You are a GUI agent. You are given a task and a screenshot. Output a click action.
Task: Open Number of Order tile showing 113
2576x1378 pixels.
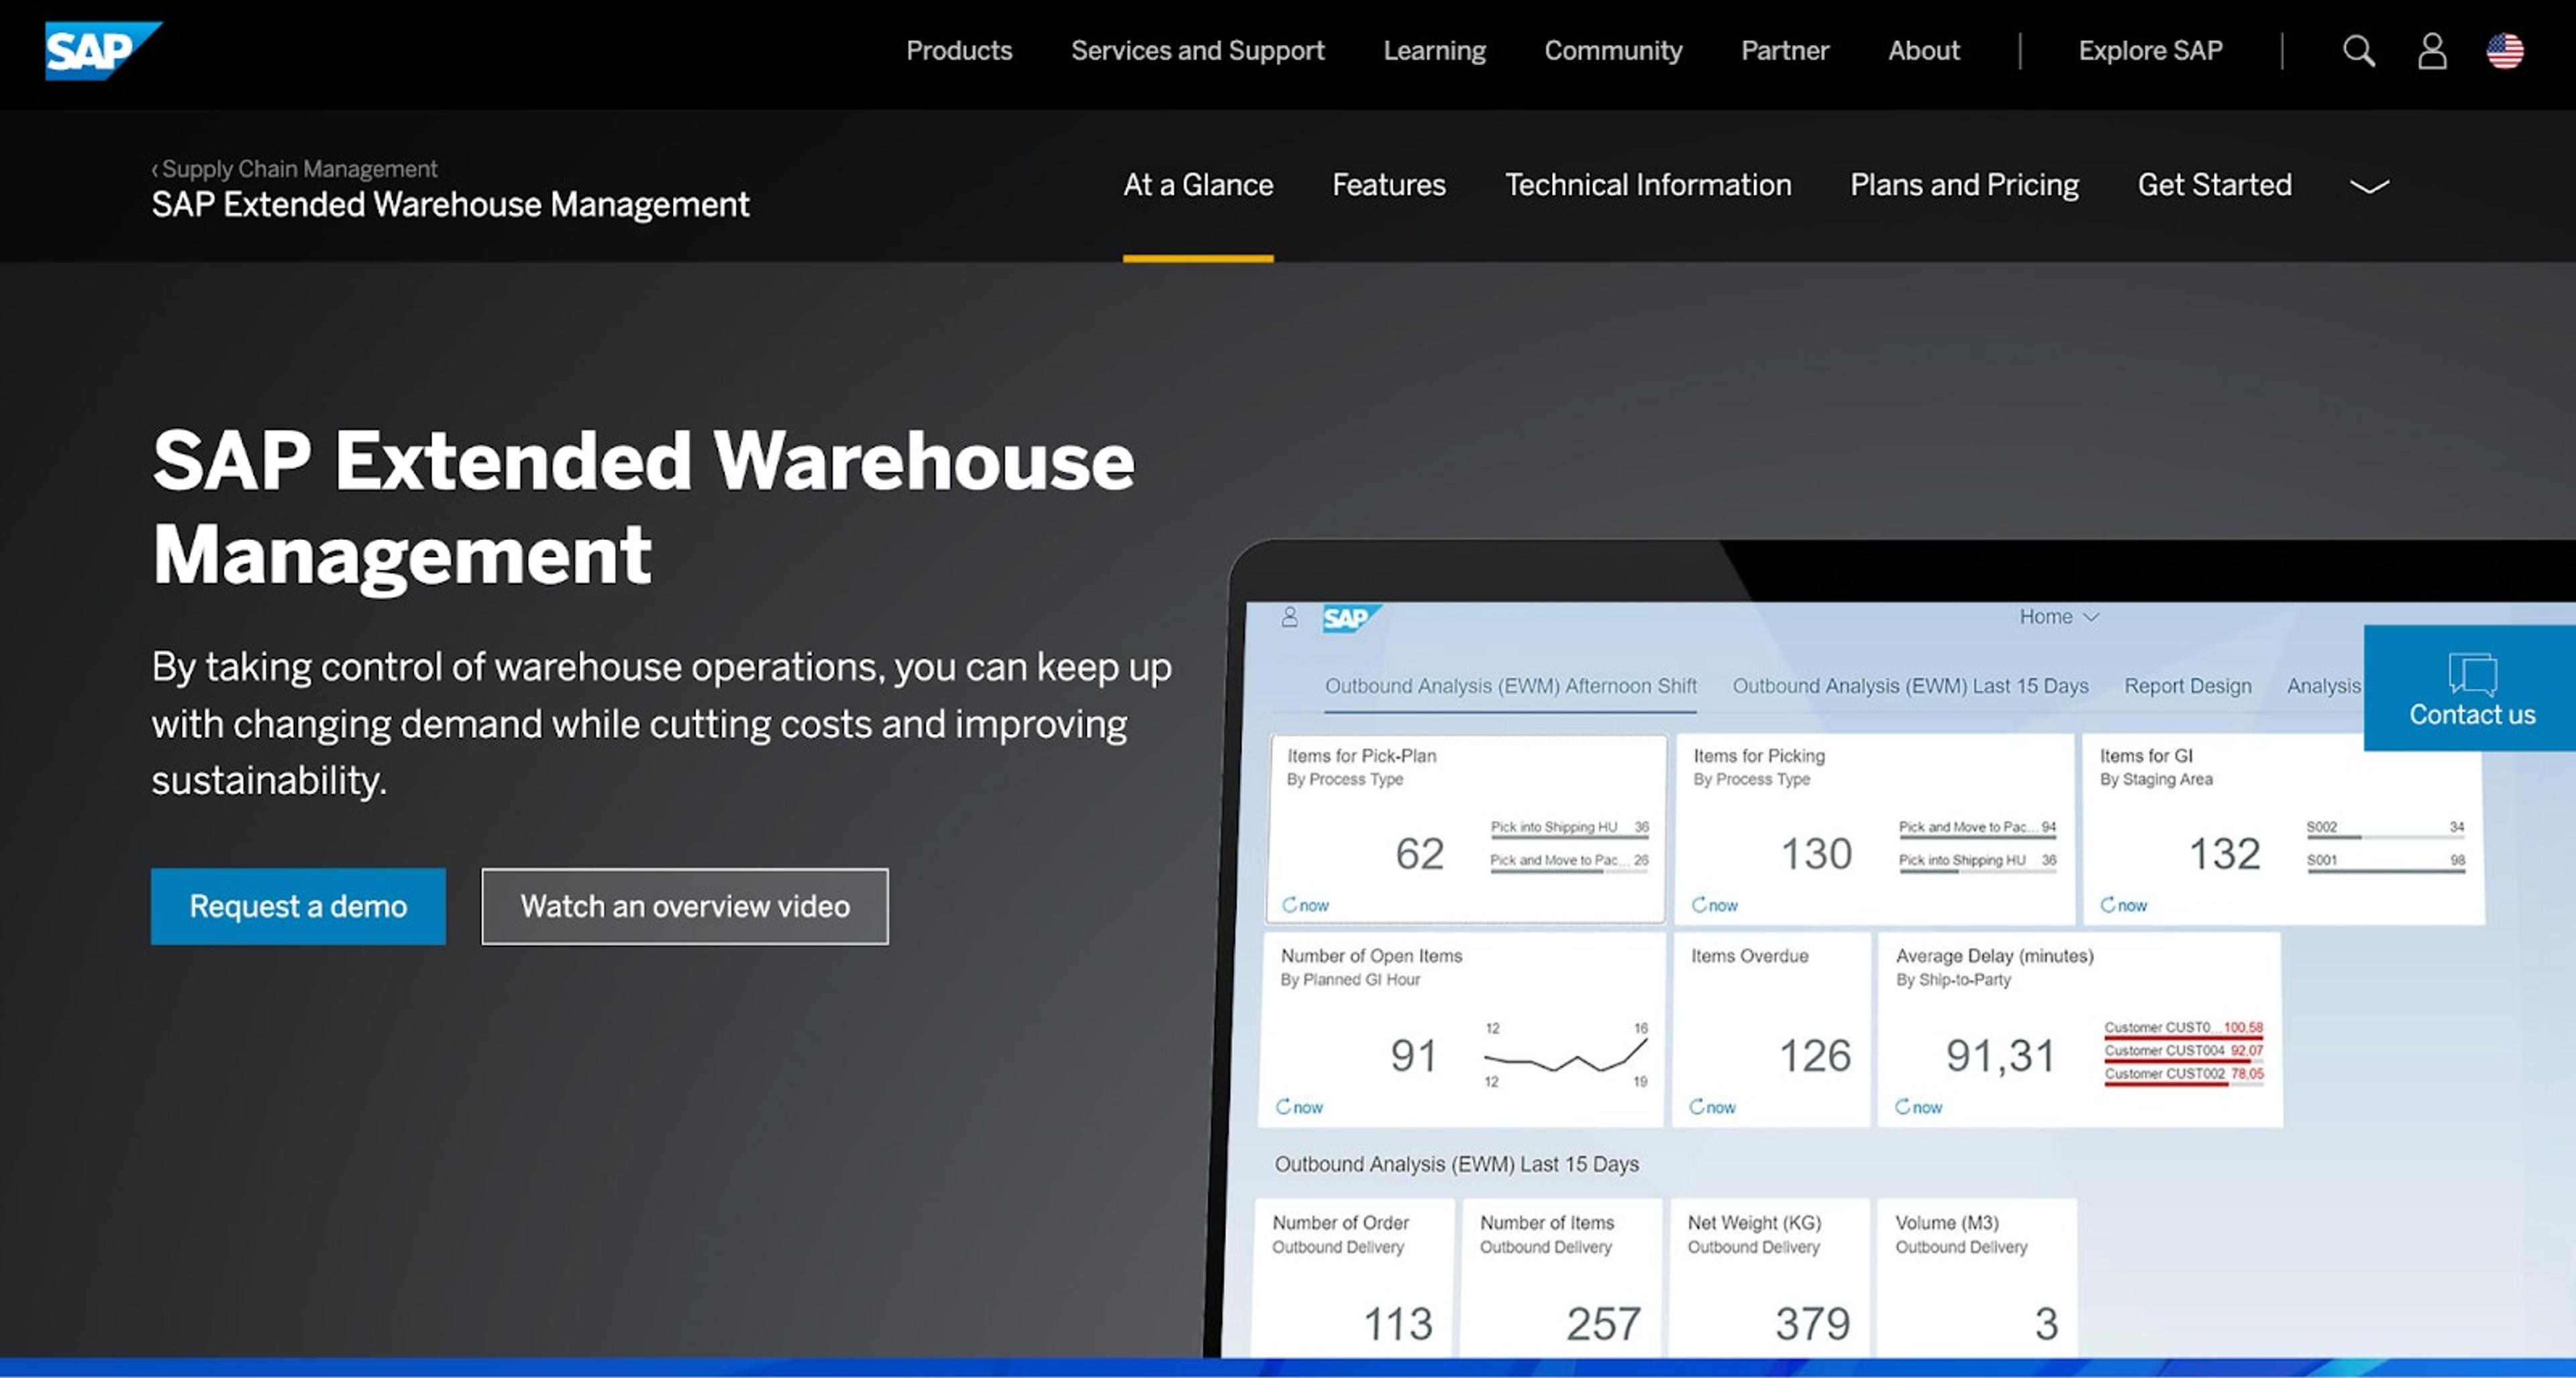(x=1353, y=1278)
